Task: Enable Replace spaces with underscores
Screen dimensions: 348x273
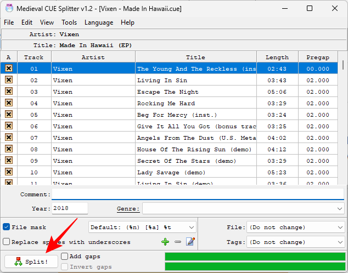Action: tap(6, 242)
